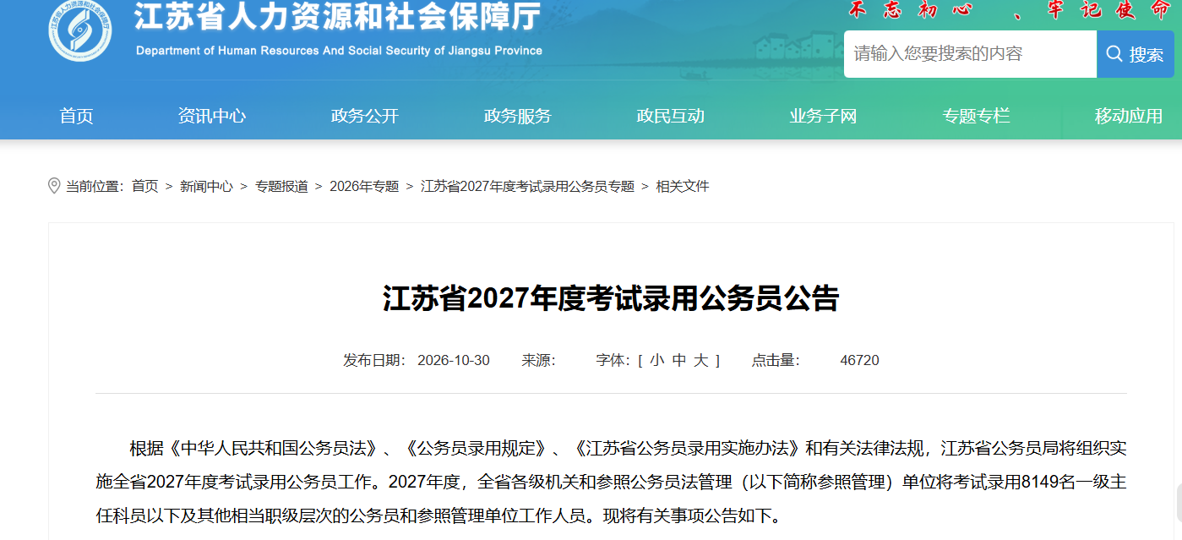Go to 2026年专题 in the breadcrumb
This screenshot has height=540, width=1182.
click(364, 186)
